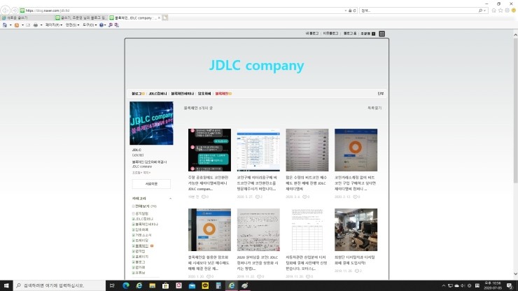Click the page vertical scrollbar thumb

pyautogui.click(x=515, y=111)
